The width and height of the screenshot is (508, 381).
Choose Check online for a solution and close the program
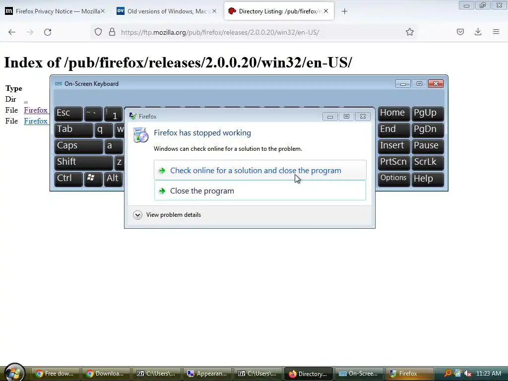click(x=260, y=170)
